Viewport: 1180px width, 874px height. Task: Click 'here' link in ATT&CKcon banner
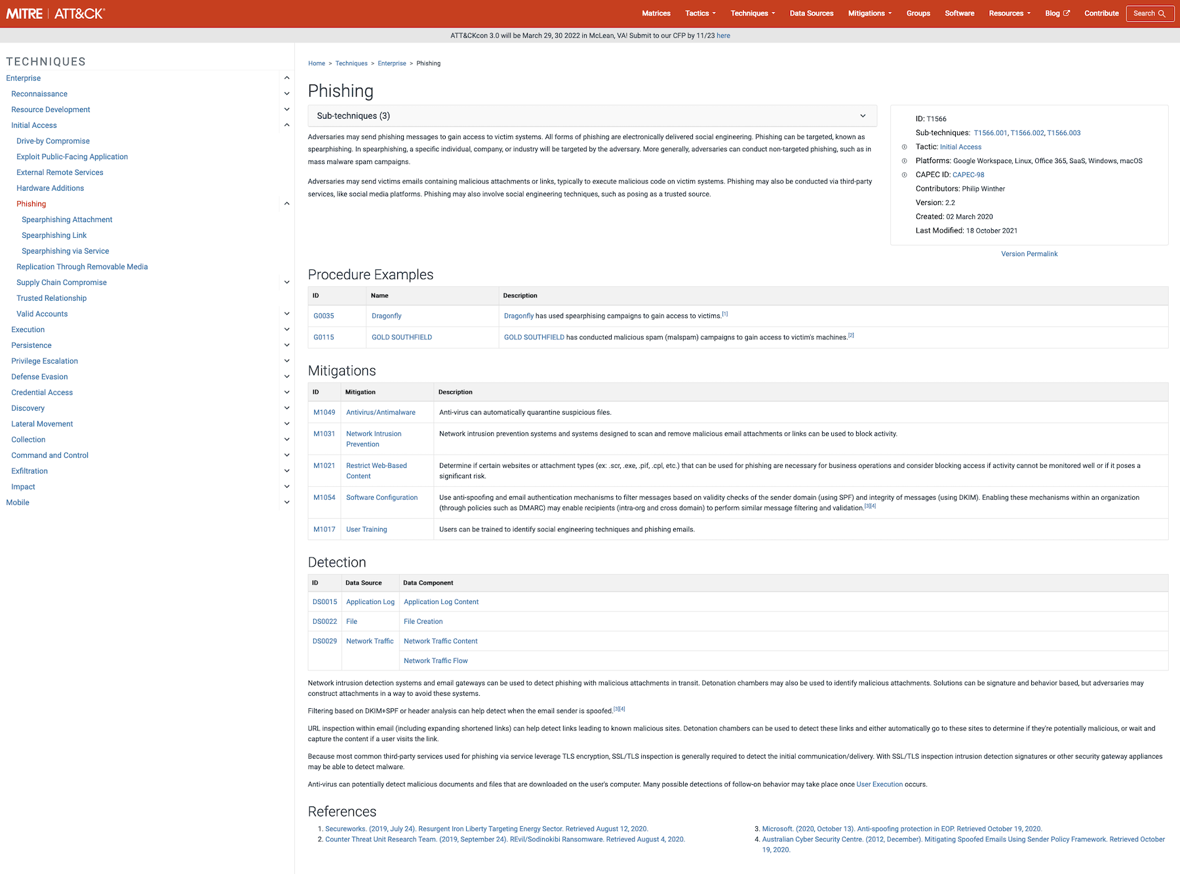723,36
